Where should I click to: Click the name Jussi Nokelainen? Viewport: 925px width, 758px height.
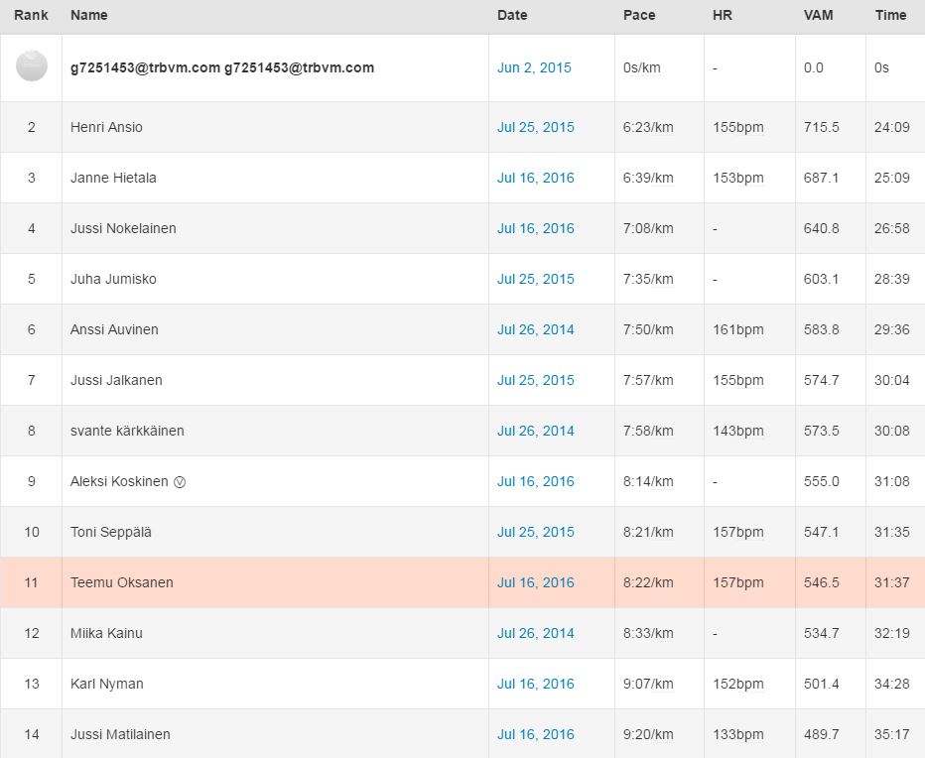123,229
